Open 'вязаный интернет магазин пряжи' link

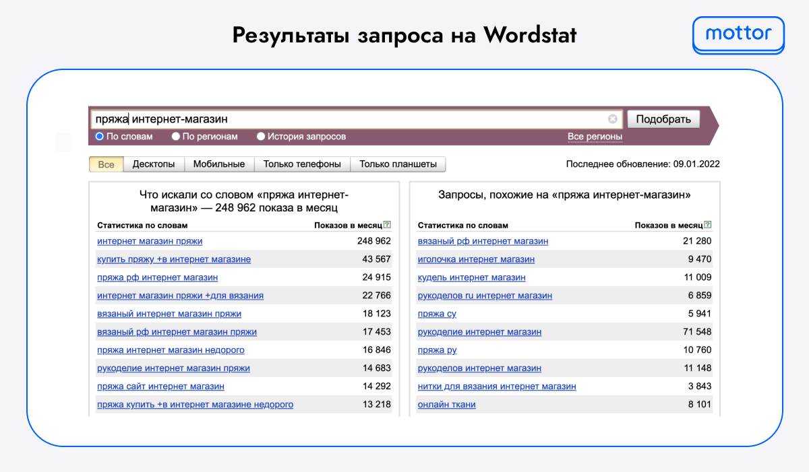pyautogui.click(x=169, y=314)
